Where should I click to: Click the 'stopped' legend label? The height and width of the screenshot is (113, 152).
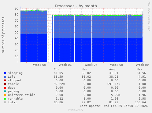click(x=14, y=80)
